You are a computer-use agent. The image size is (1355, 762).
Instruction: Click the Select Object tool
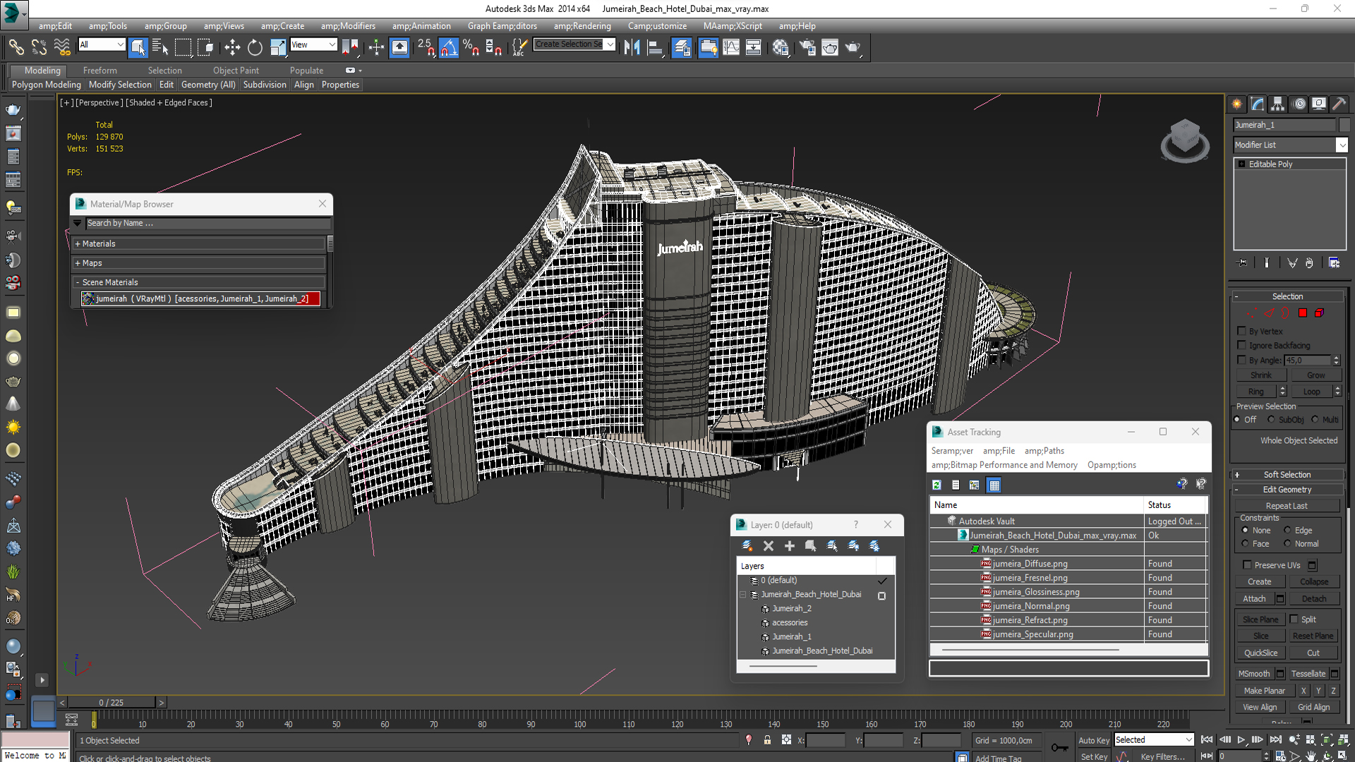tap(138, 47)
